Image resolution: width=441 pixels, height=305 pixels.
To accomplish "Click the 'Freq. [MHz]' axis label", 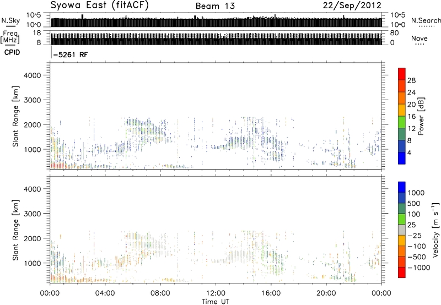I will pyautogui.click(x=10, y=37).
